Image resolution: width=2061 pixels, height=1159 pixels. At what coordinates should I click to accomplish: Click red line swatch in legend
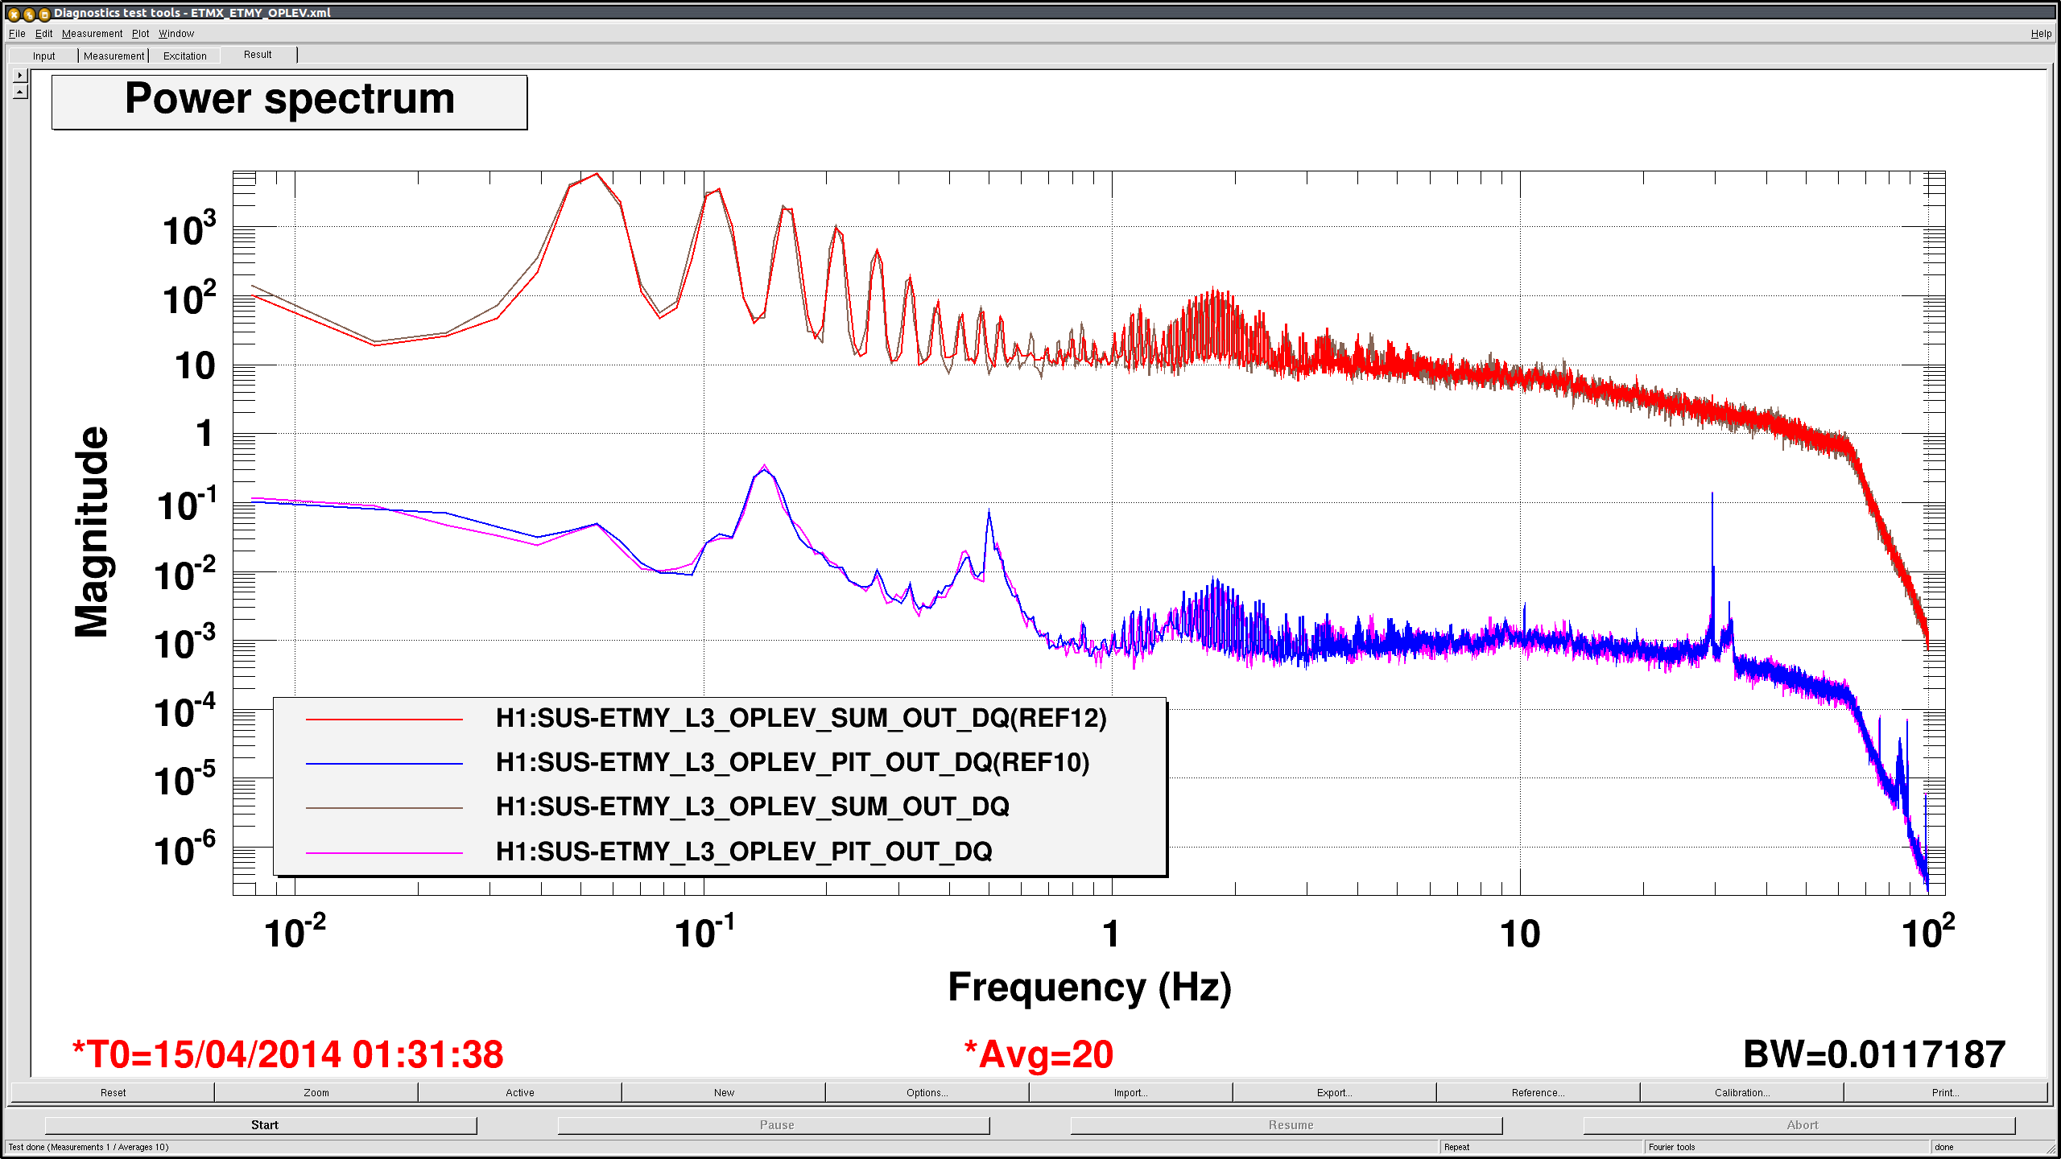[384, 719]
